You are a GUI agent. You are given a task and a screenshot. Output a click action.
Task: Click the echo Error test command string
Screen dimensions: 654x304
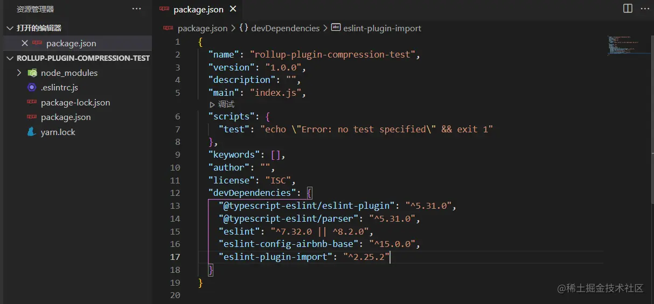[377, 129]
